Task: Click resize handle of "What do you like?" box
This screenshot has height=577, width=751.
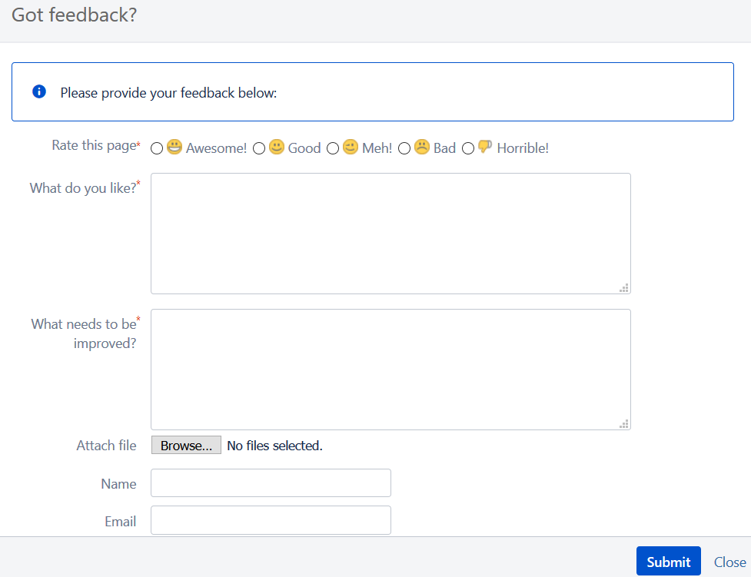Action: coord(624,287)
